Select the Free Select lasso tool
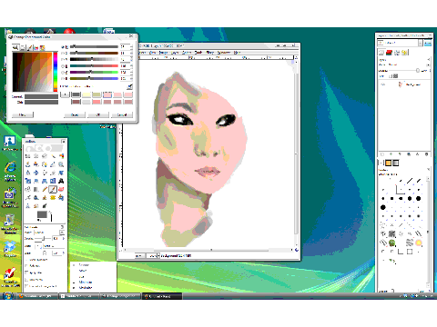 pyautogui.click(x=45, y=156)
